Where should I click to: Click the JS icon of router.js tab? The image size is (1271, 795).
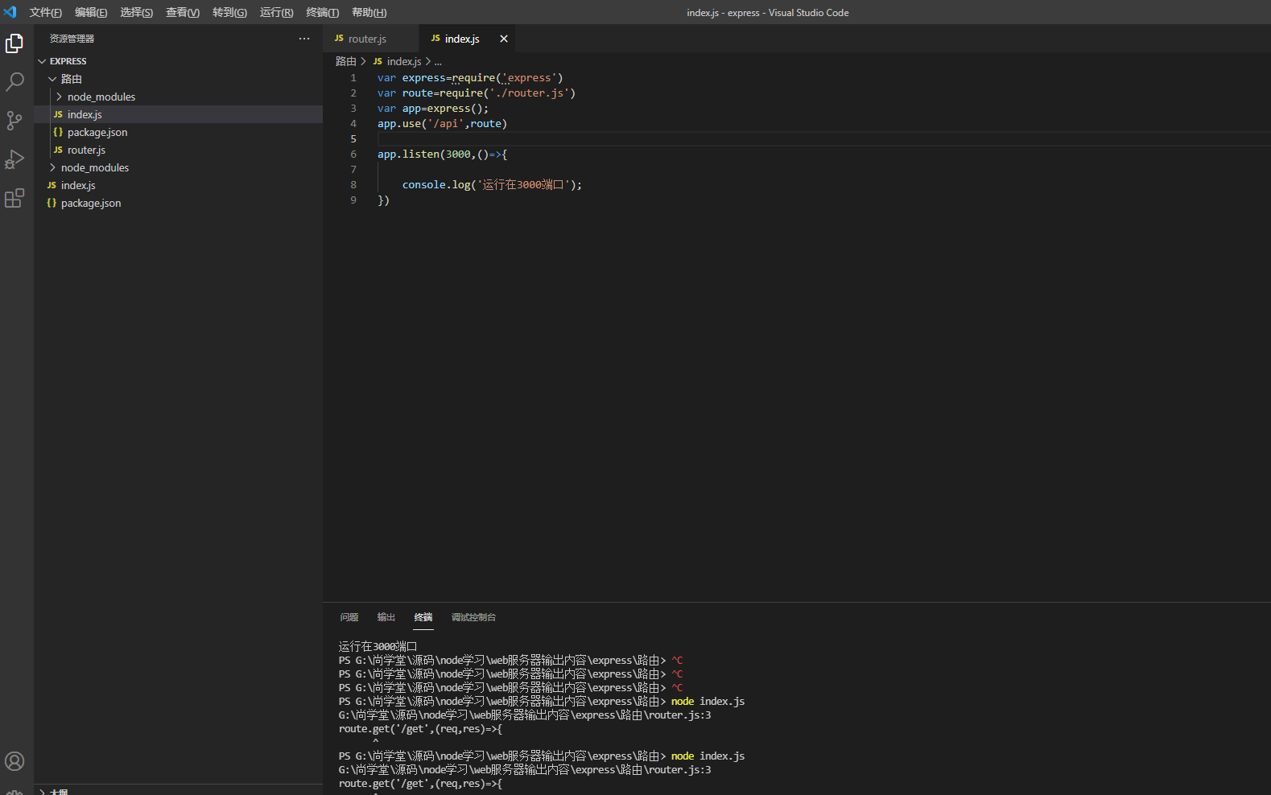tap(339, 39)
